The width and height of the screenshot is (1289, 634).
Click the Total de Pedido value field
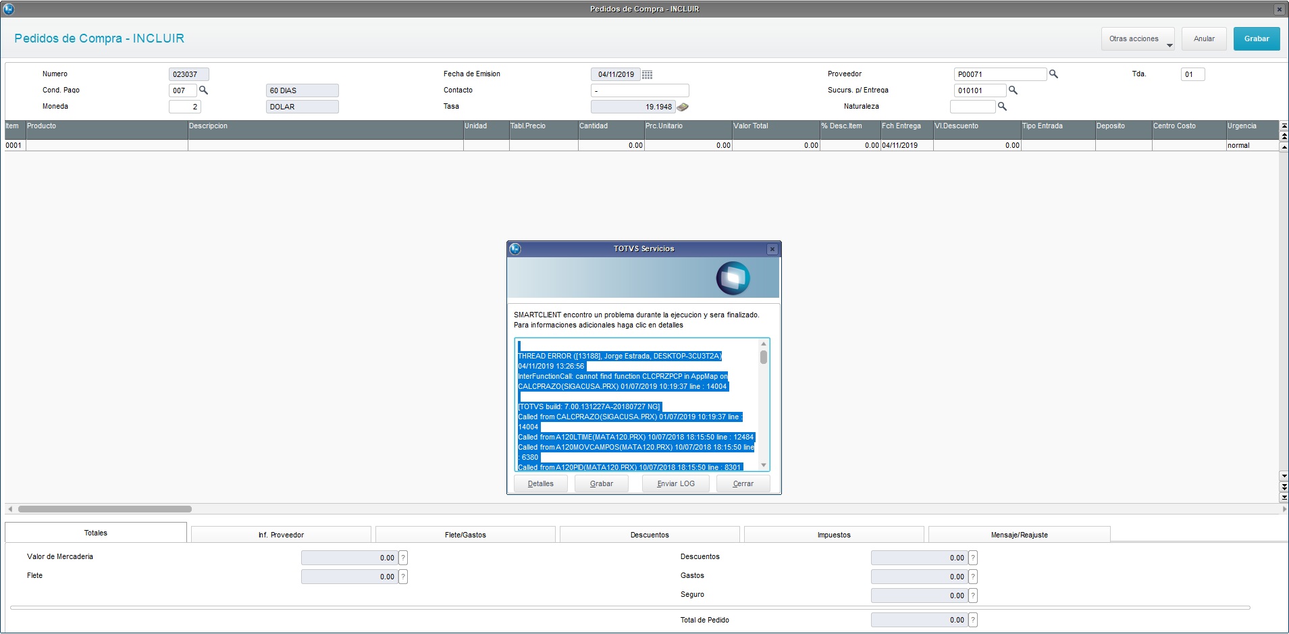919,620
